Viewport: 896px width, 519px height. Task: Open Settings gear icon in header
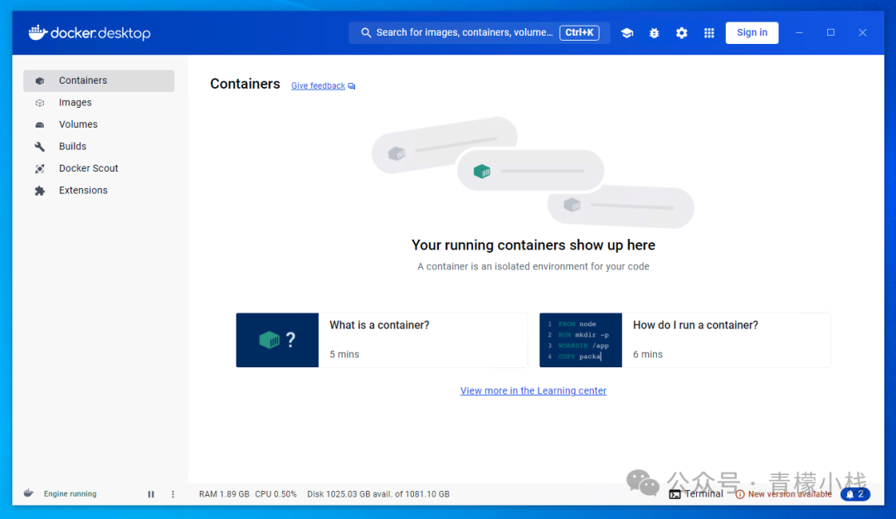pos(682,33)
